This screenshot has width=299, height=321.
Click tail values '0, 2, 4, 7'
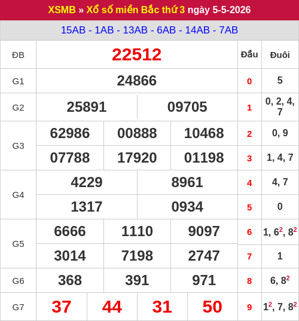(280, 106)
